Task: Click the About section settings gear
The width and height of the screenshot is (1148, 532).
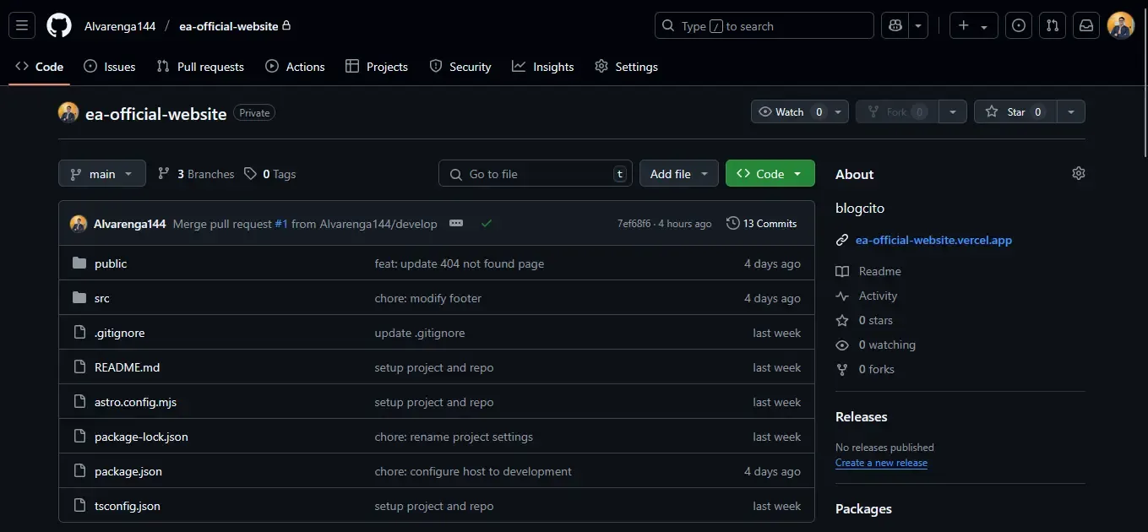Action: pyautogui.click(x=1078, y=172)
